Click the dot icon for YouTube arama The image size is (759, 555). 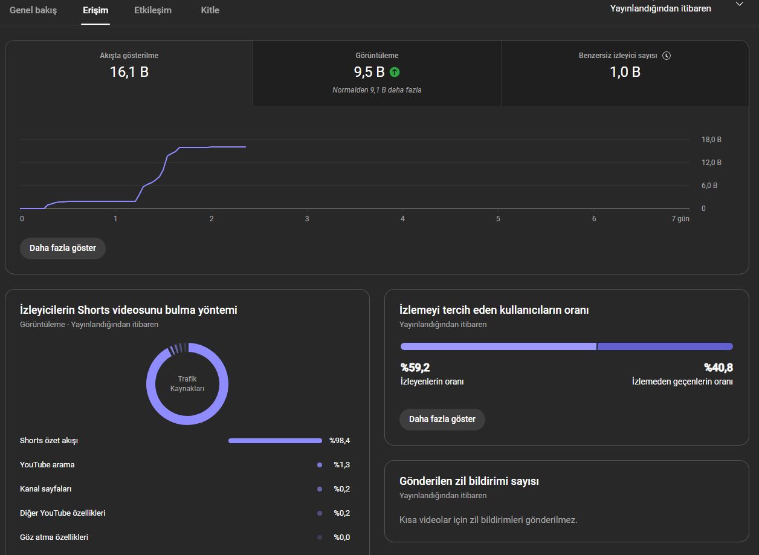[x=320, y=465]
